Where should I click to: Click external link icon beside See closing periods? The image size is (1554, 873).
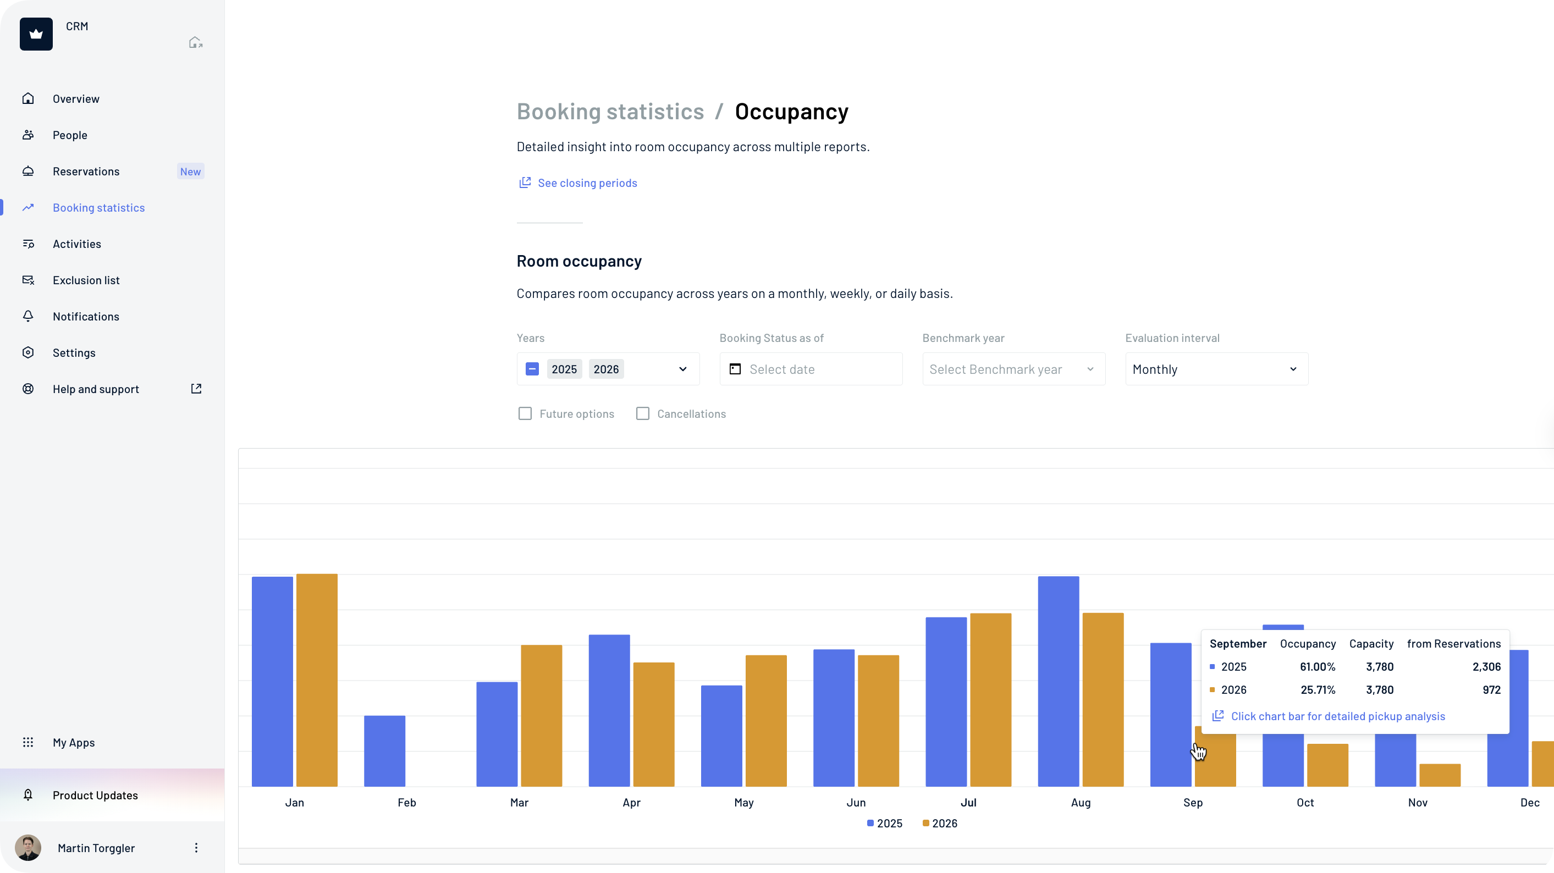click(x=525, y=182)
